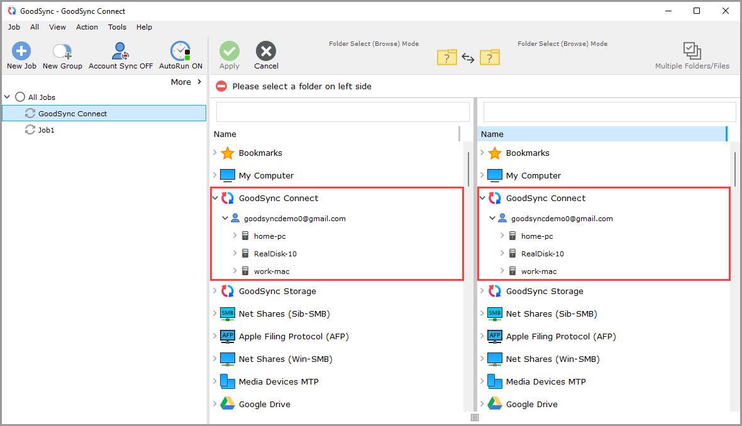Click the Net Shares (Sib-SMB) icon
The width and height of the screenshot is (742, 426).
(227, 314)
